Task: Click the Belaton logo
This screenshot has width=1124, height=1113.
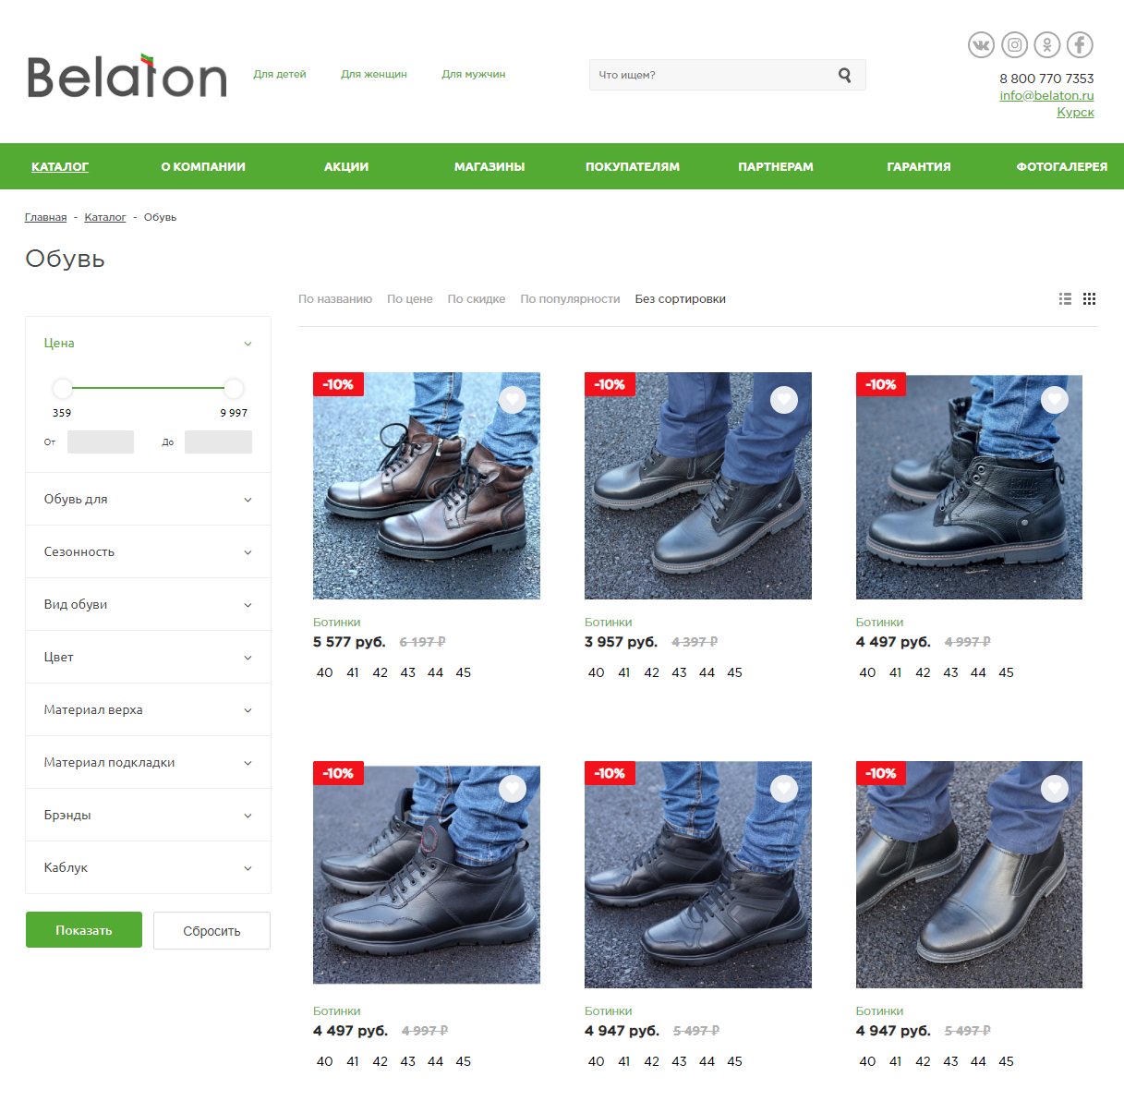Action: [x=127, y=76]
